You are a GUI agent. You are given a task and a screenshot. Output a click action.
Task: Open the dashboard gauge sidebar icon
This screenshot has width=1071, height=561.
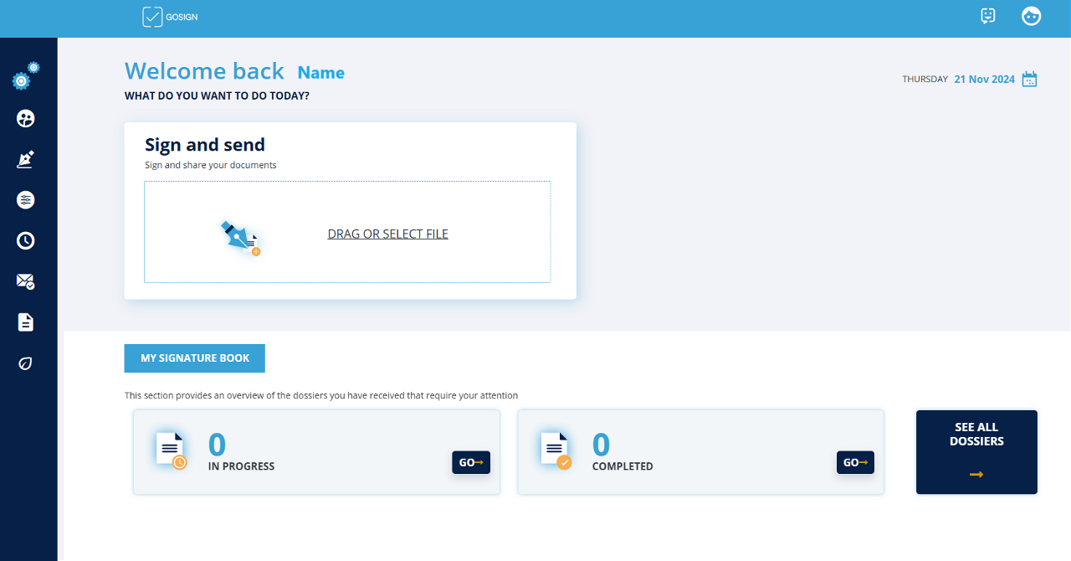(26, 119)
